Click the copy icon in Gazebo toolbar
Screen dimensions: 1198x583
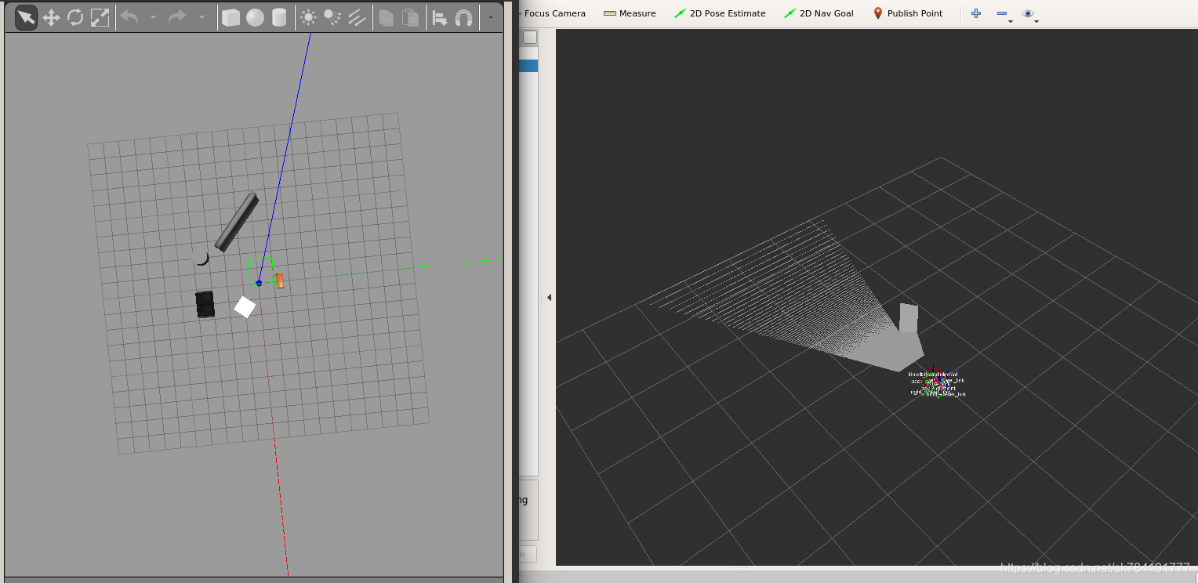(385, 17)
